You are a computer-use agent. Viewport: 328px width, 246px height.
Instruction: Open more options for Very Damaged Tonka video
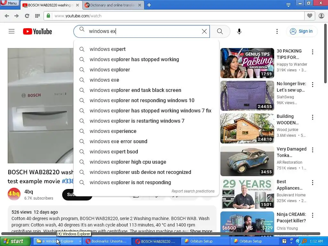tap(313, 150)
